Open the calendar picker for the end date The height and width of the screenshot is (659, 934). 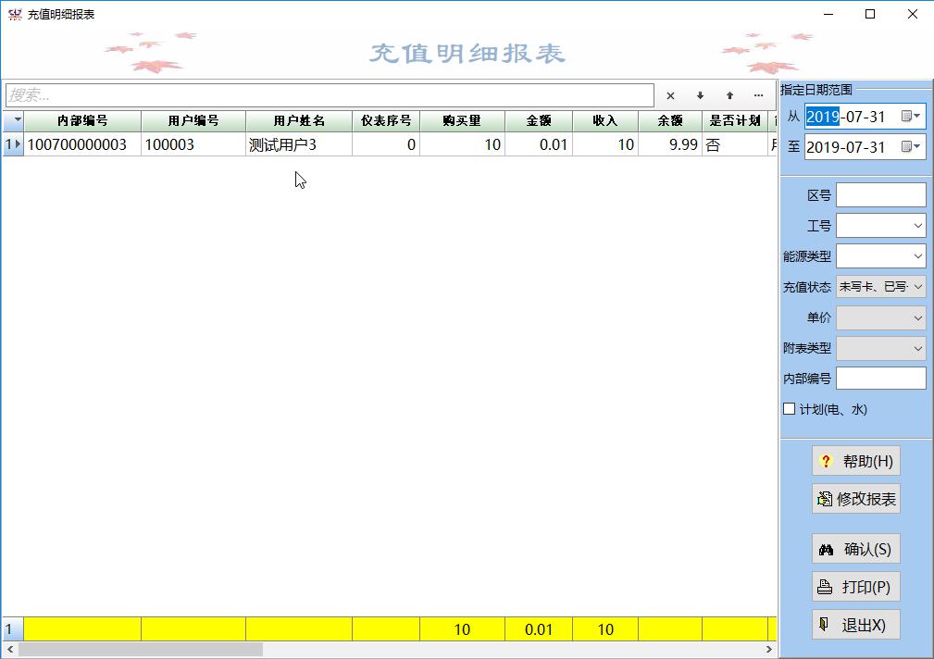(912, 147)
